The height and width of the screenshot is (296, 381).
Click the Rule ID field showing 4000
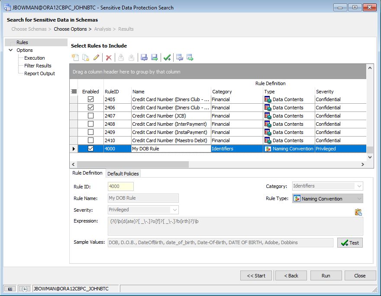[120, 186]
